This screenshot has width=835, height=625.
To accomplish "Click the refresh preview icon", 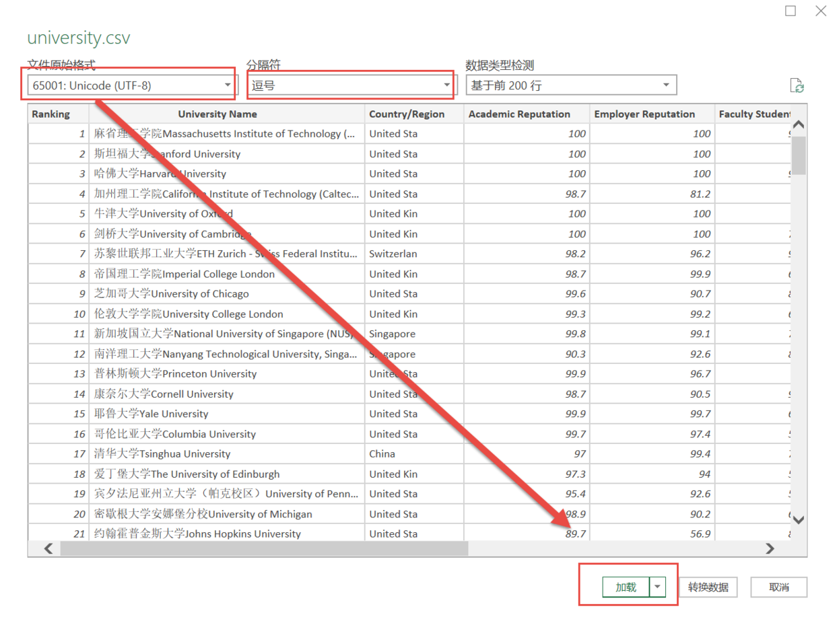I will 797,85.
